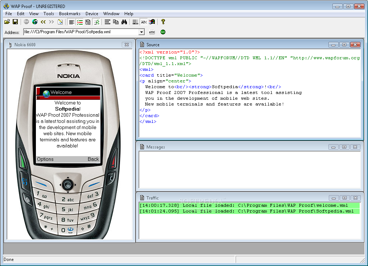The image size is (368, 266).
Task: Click the 1 key on phone keypad
Action: tap(42, 194)
